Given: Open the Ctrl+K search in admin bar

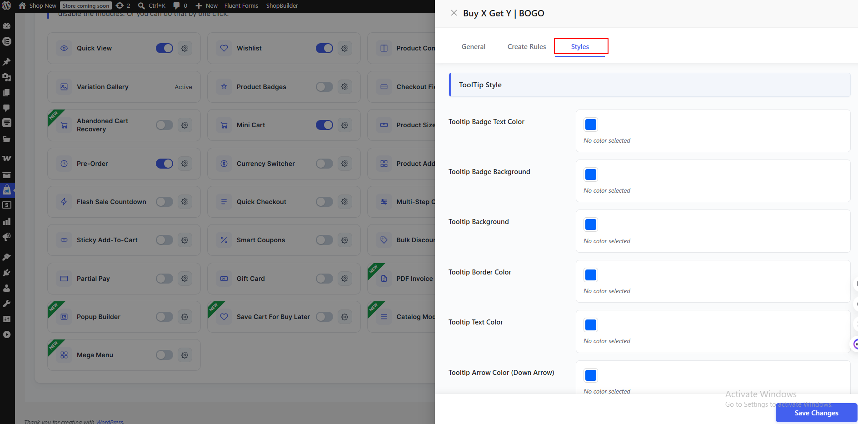Looking at the screenshot, I should click(x=152, y=5).
